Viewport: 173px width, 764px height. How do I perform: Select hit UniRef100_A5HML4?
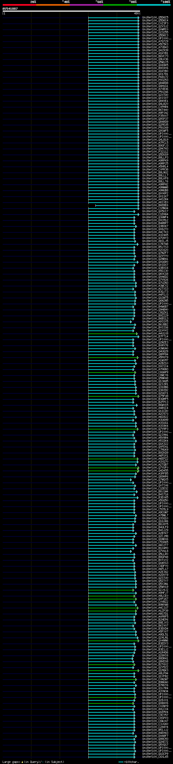coord(155,166)
